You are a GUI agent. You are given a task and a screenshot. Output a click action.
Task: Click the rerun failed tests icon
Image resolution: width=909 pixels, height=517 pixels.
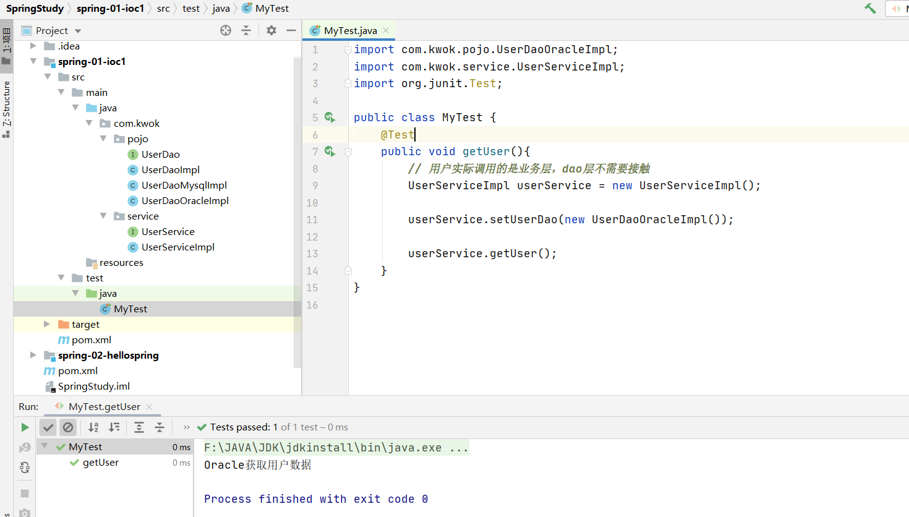coord(25,447)
